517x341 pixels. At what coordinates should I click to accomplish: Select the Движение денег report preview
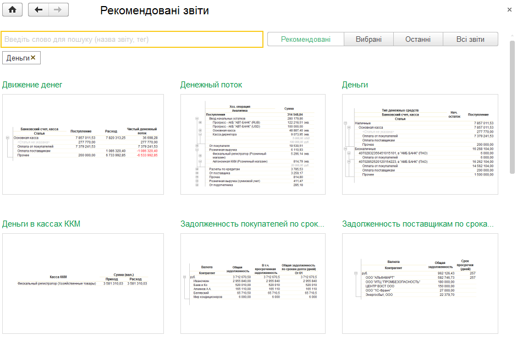point(83,145)
